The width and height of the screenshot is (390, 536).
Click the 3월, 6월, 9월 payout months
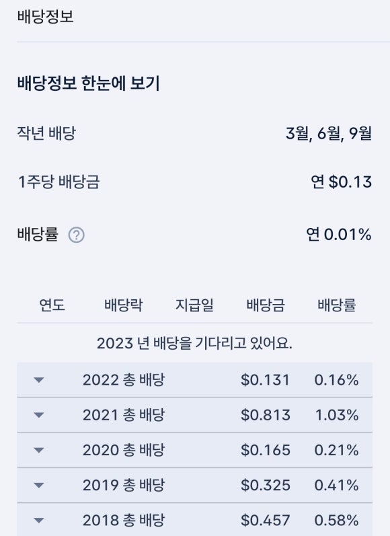pos(329,133)
